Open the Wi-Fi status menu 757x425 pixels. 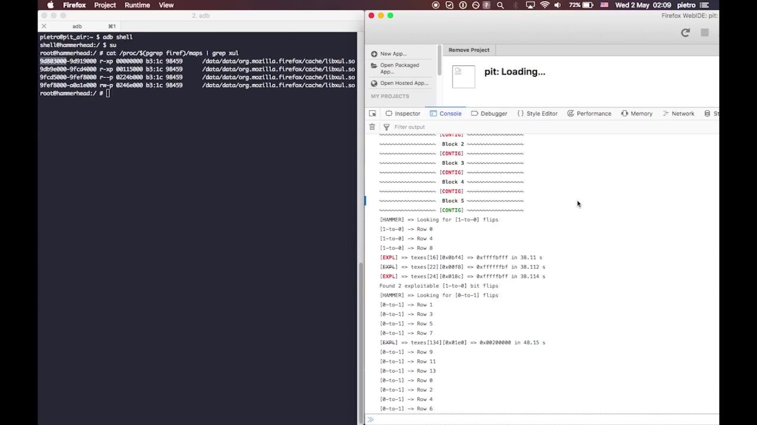tap(545, 5)
